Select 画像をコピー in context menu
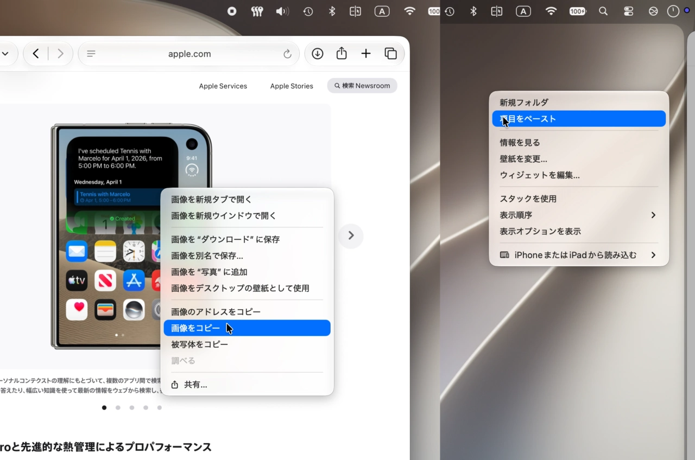This screenshot has height=460, width=695. [247, 328]
